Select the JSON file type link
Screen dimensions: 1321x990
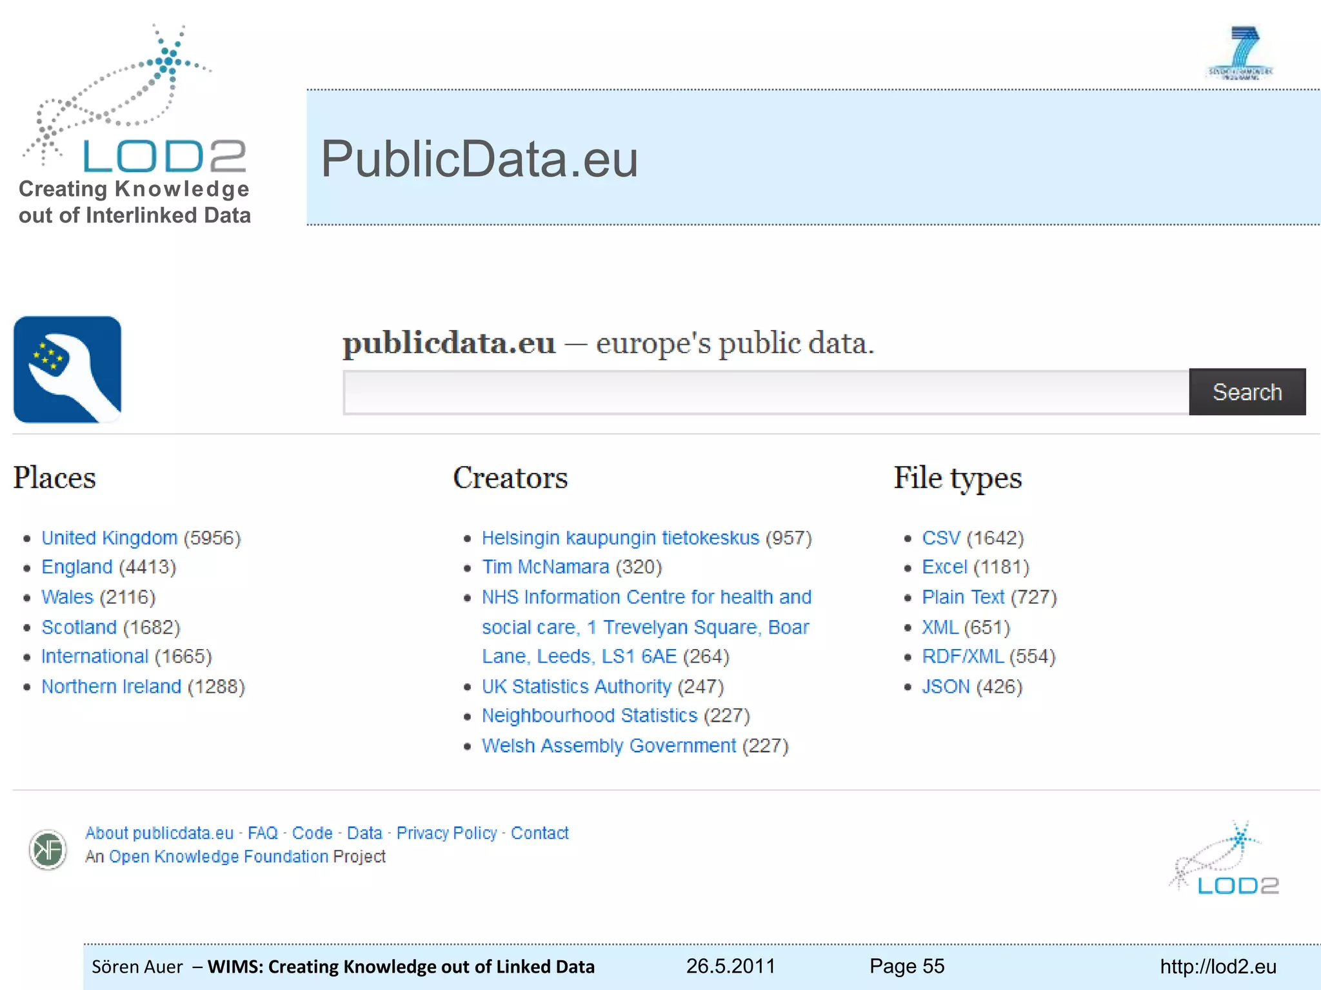pyautogui.click(x=946, y=686)
